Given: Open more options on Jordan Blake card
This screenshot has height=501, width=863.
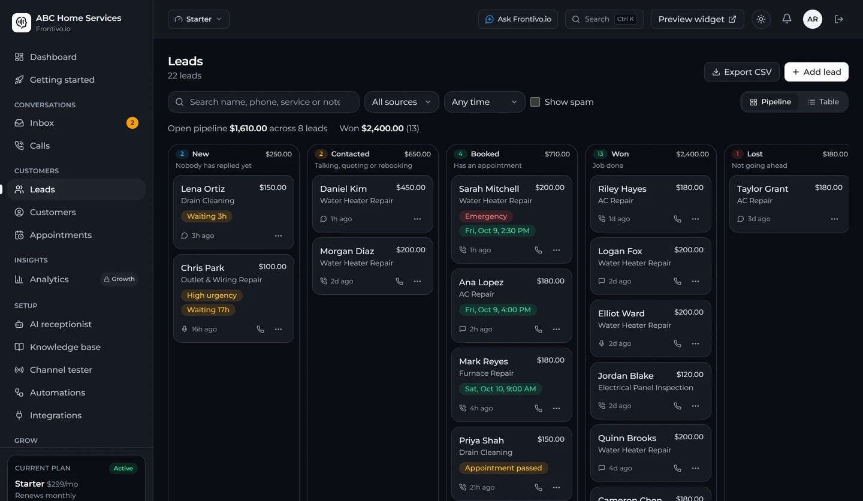Looking at the screenshot, I should click(x=695, y=406).
